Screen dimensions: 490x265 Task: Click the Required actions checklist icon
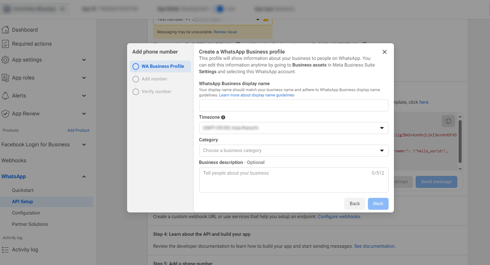pos(5,44)
